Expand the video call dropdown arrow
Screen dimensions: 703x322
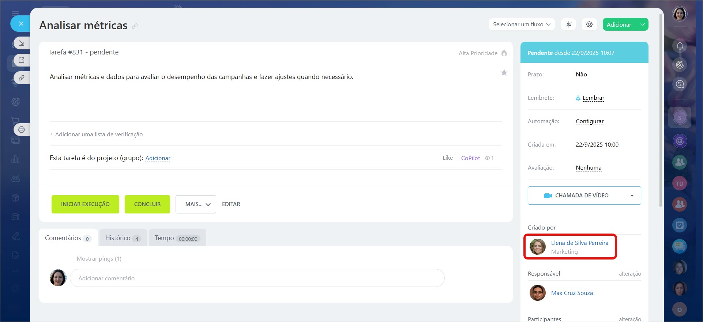632,196
